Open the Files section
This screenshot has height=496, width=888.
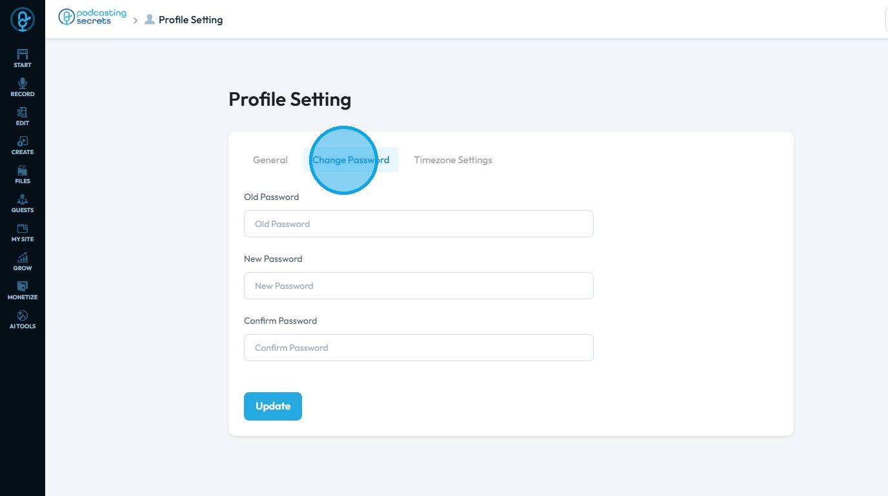[x=23, y=174]
